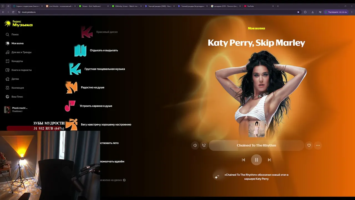Switch to the Stream - Kick Dashboard tab
Screen dimensions: 355x200
click(93, 6)
